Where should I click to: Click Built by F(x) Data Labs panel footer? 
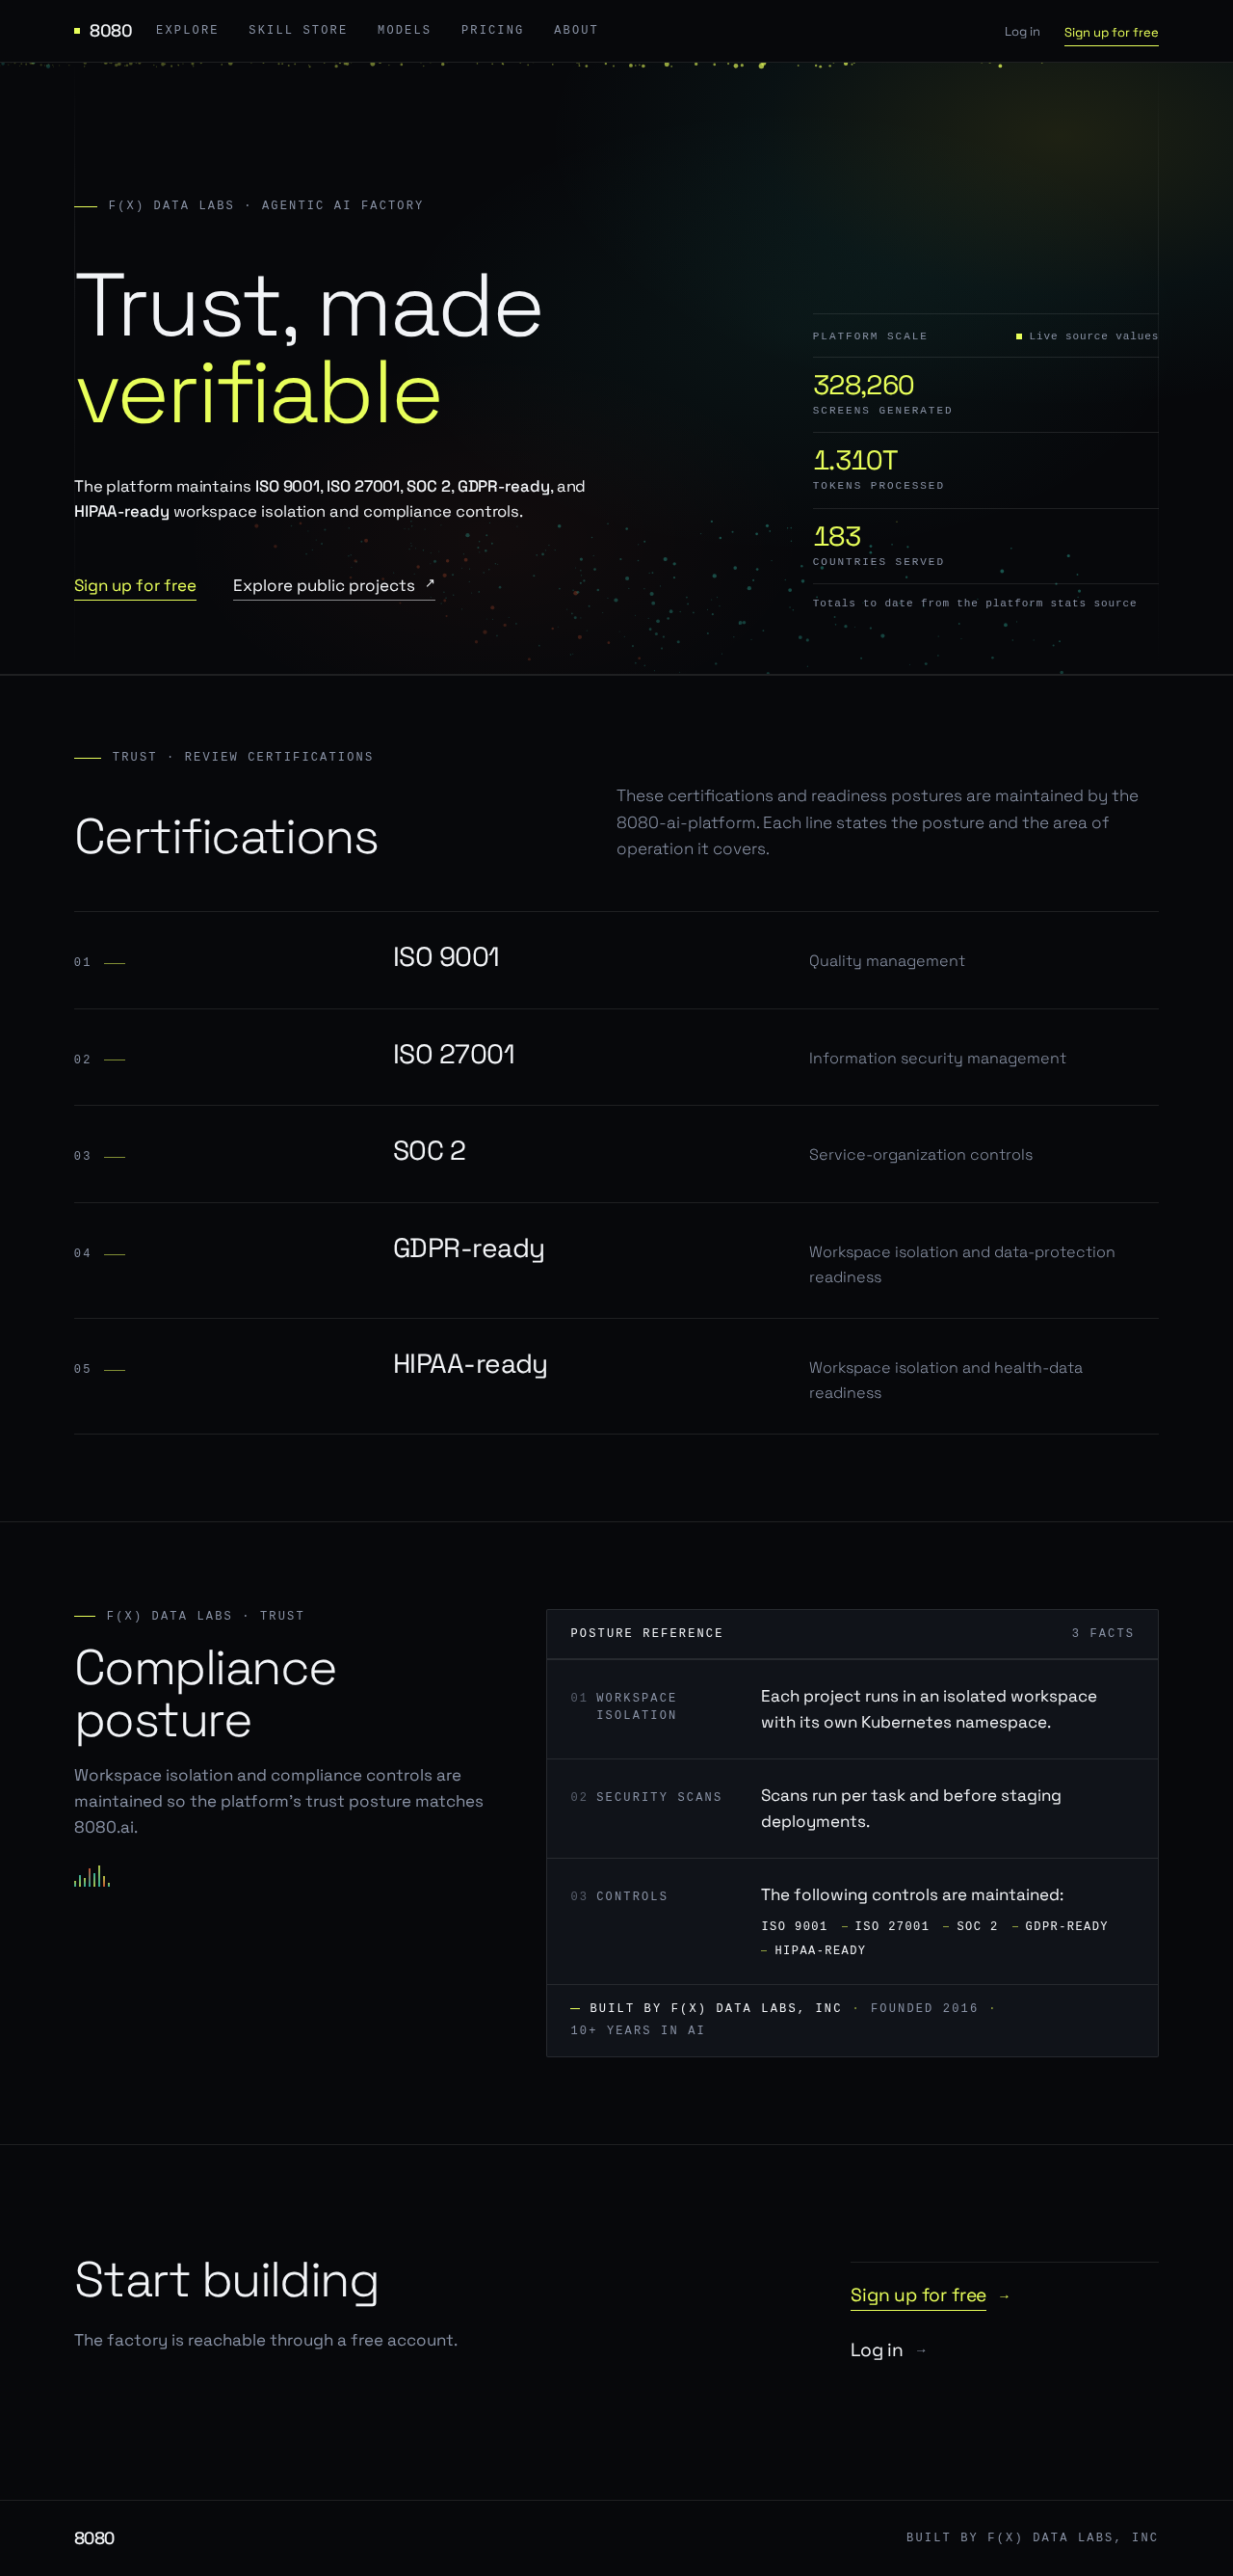click(853, 2020)
